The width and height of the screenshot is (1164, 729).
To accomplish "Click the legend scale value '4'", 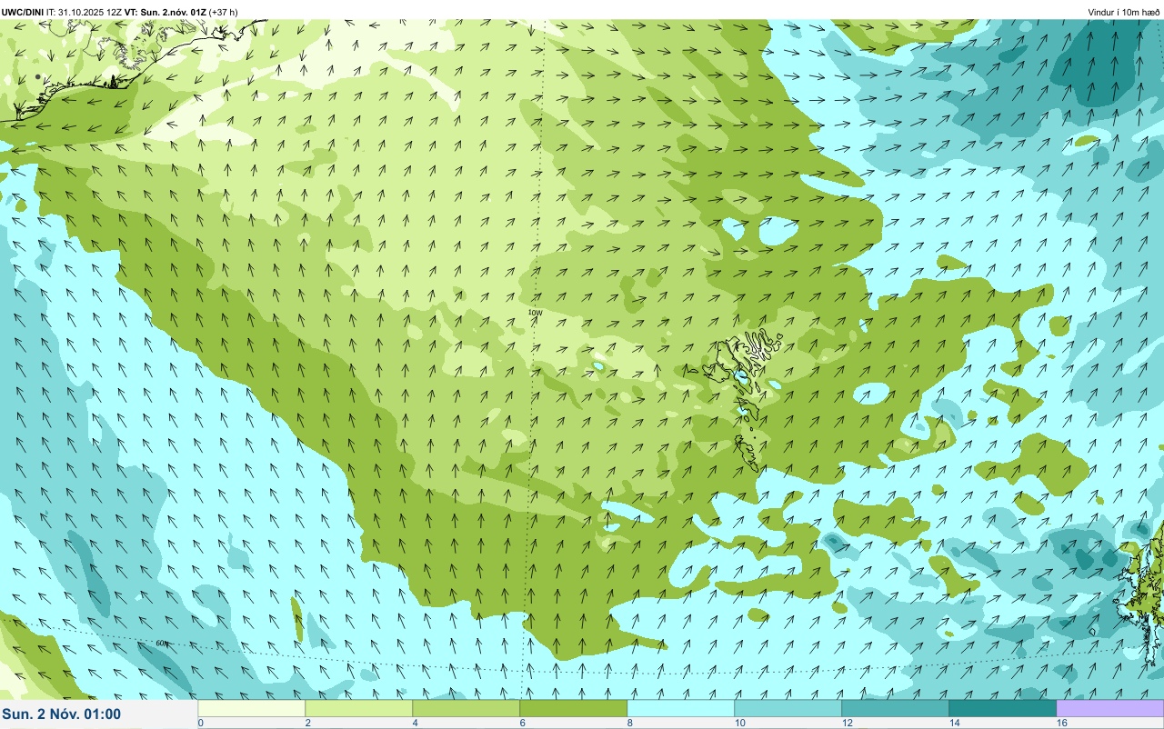I will (x=416, y=723).
